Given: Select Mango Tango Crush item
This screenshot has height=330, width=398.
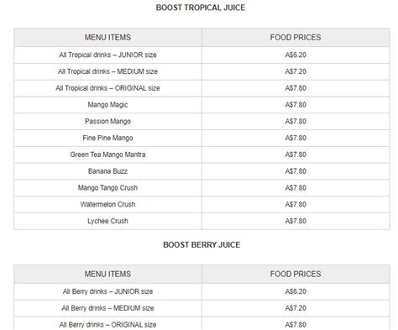Looking at the screenshot, I should [107, 187].
